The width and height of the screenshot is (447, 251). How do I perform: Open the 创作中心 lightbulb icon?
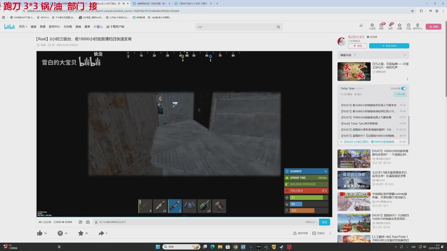coord(417,26)
